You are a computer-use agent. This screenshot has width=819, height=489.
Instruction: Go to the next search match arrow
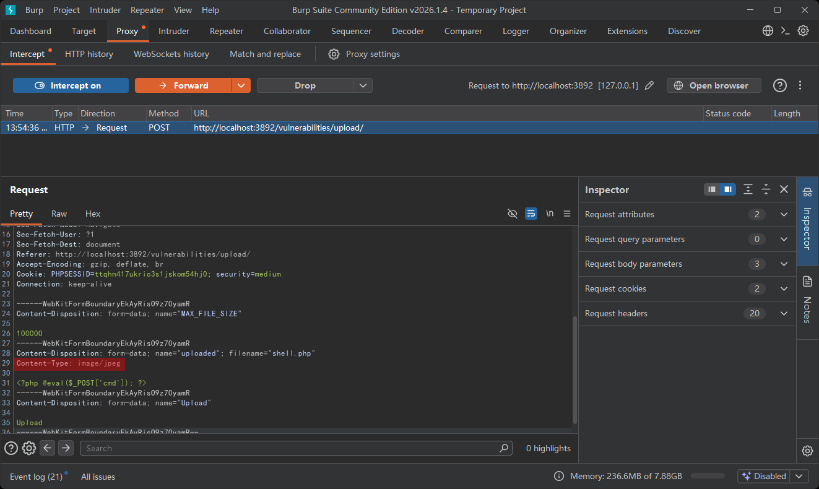click(x=66, y=448)
